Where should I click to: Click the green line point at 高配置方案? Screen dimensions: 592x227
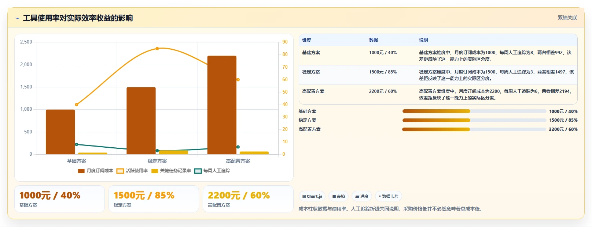click(238, 147)
